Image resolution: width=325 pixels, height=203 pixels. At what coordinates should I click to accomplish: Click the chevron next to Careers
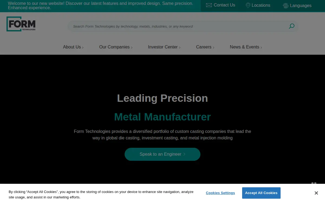(x=213, y=48)
